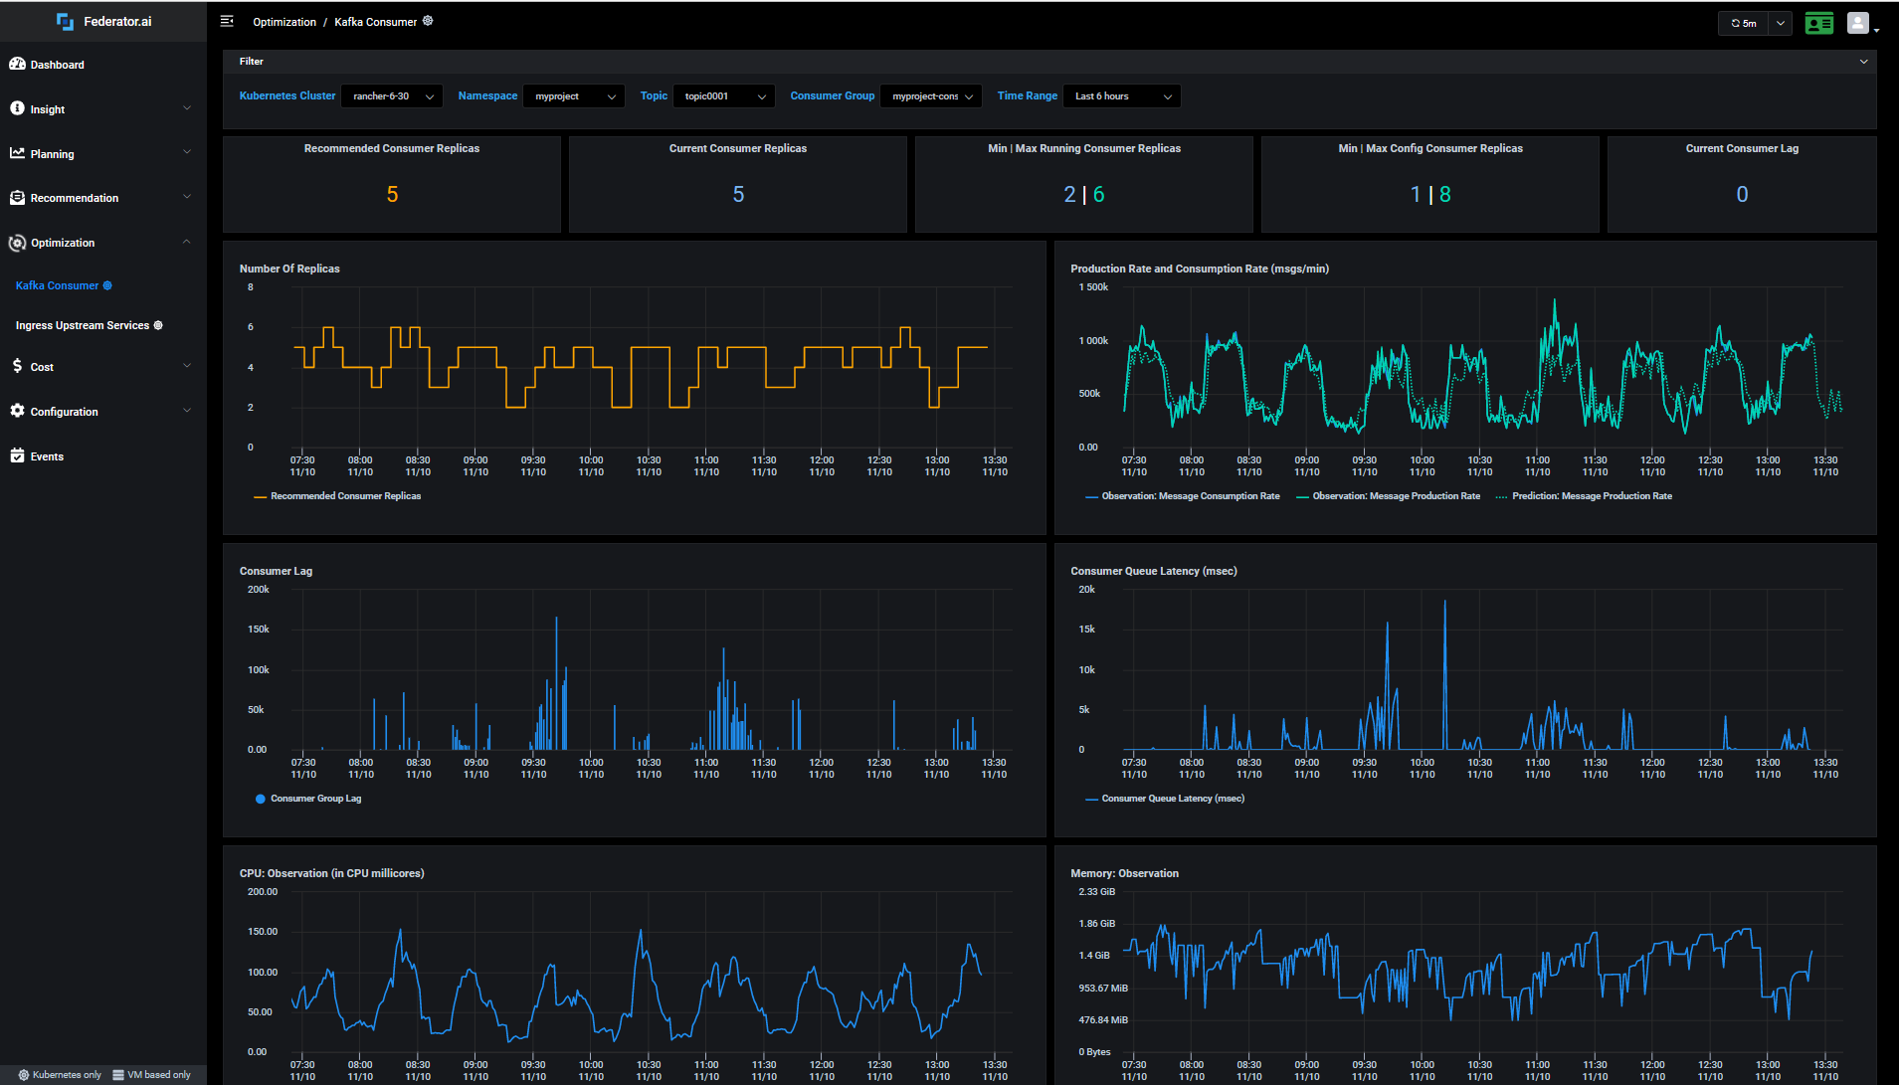
Task: Toggle the Consumer Group Lag legend series
Action: point(308,799)
